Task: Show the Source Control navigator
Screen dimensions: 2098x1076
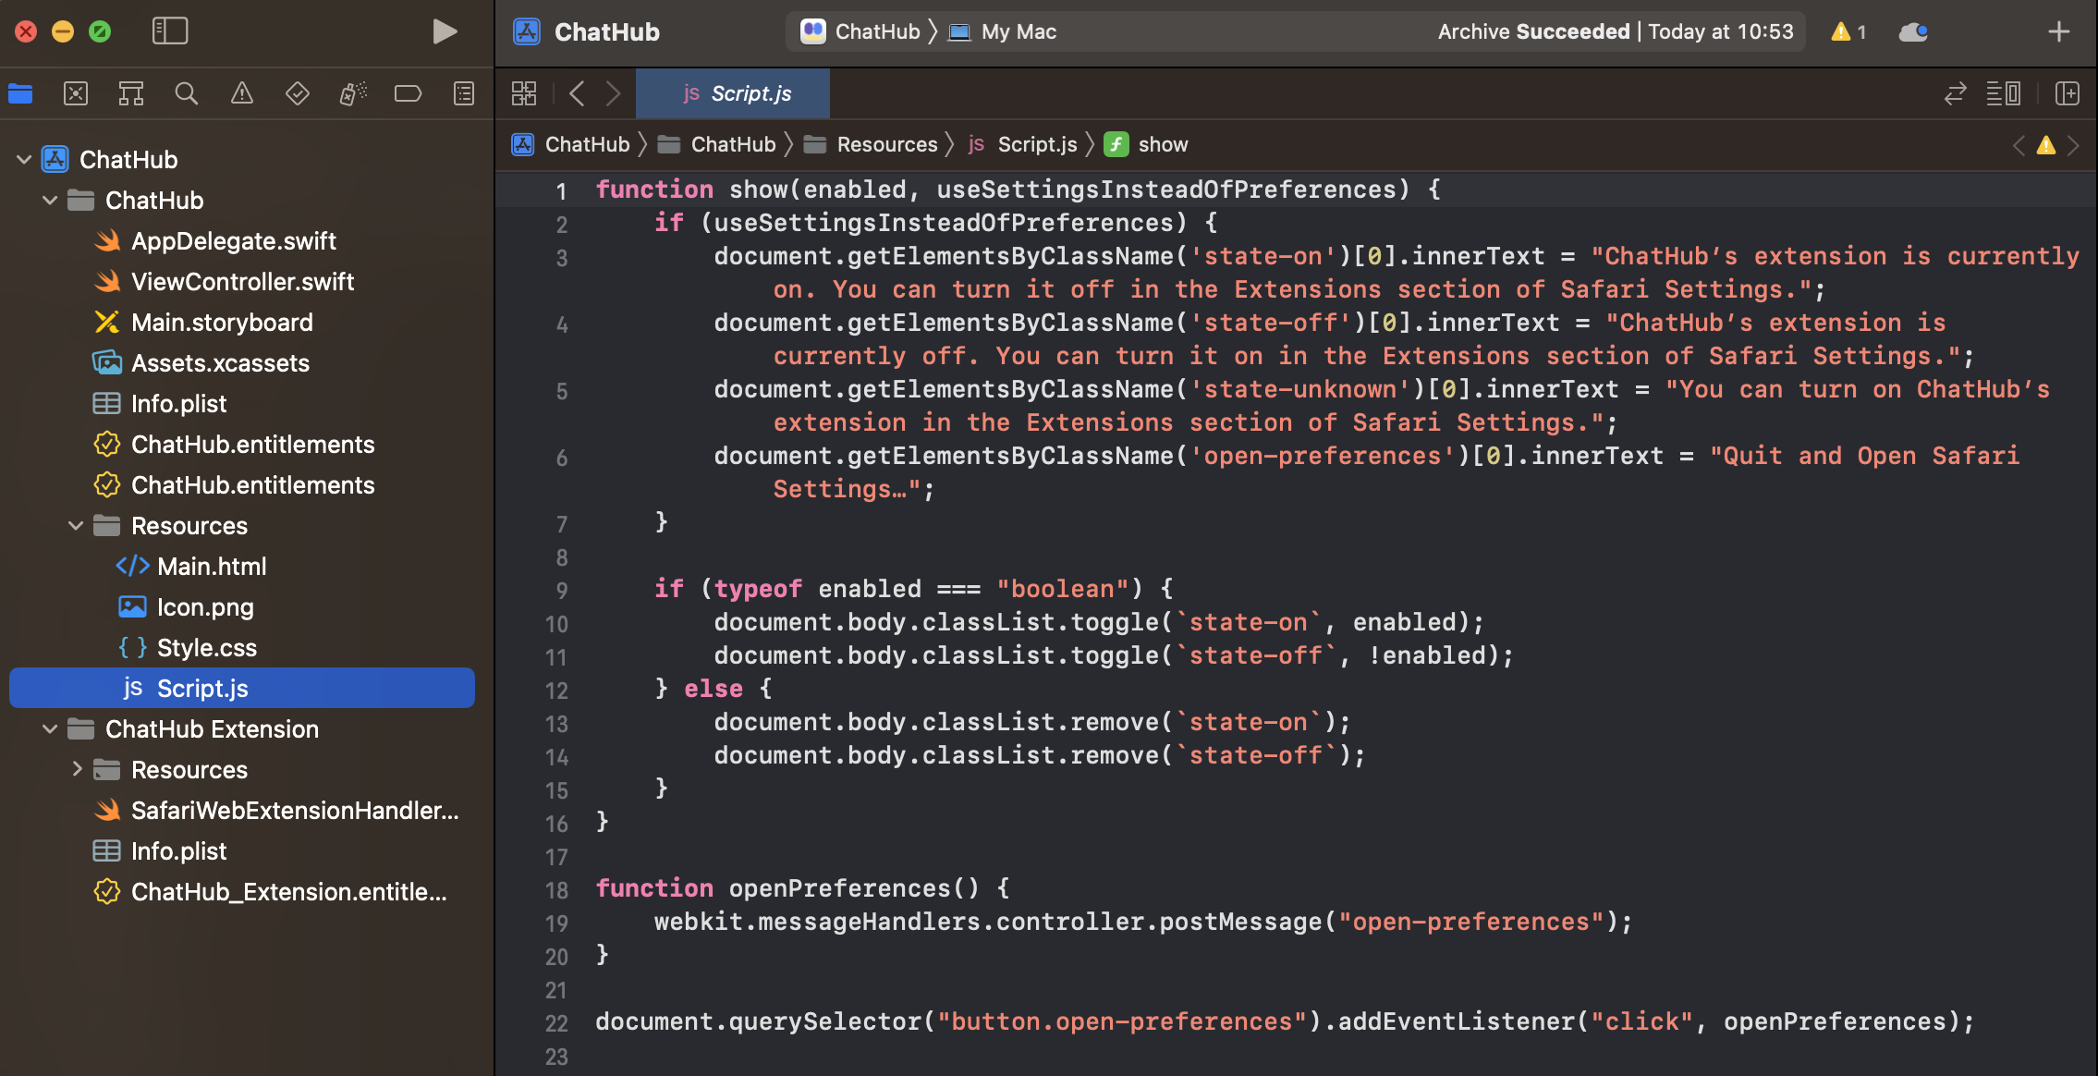Action: 76,93
